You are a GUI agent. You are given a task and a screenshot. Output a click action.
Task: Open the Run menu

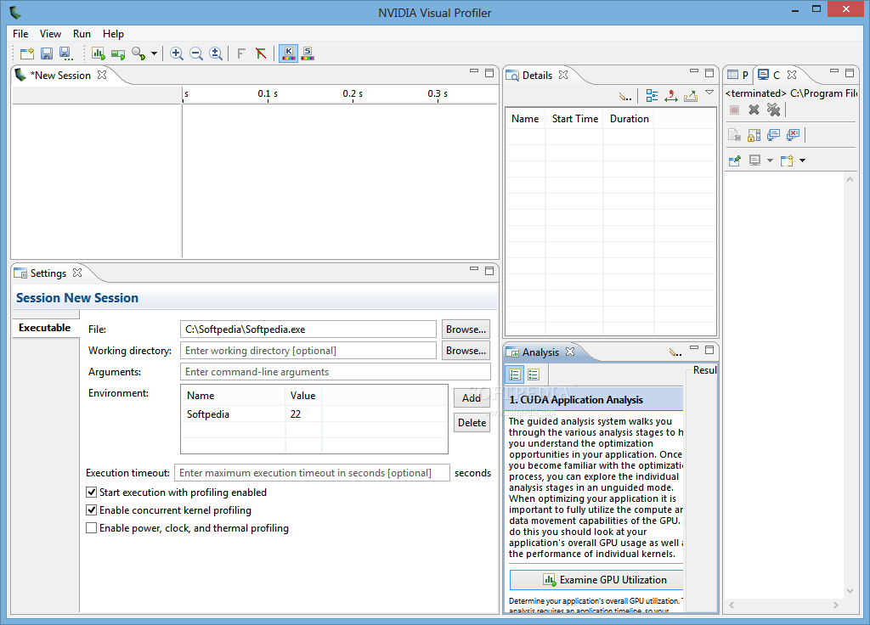tap(82, 34)
